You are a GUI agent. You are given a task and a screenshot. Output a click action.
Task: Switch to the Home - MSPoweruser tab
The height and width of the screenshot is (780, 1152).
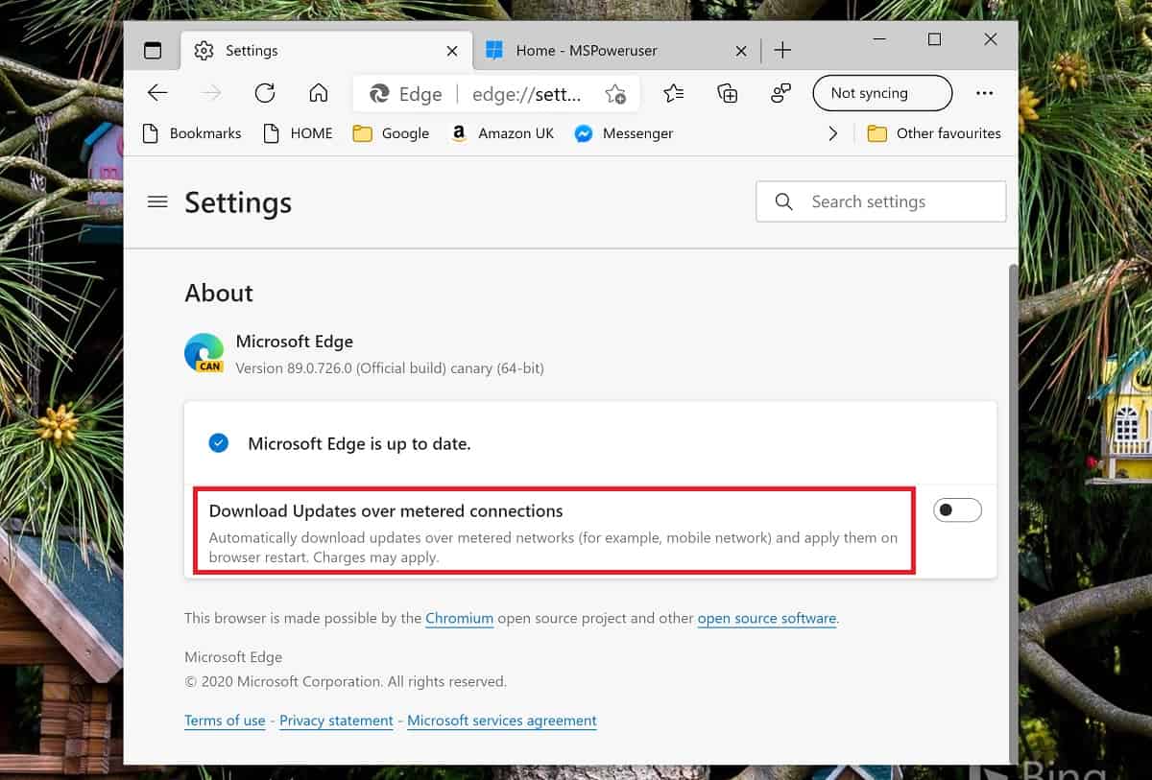[616, 51]
